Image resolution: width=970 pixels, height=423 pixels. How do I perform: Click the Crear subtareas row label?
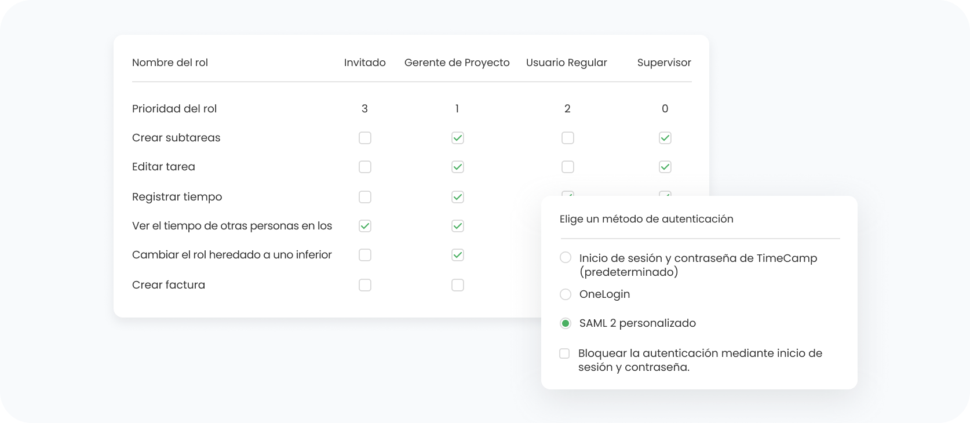click(176, 138)
